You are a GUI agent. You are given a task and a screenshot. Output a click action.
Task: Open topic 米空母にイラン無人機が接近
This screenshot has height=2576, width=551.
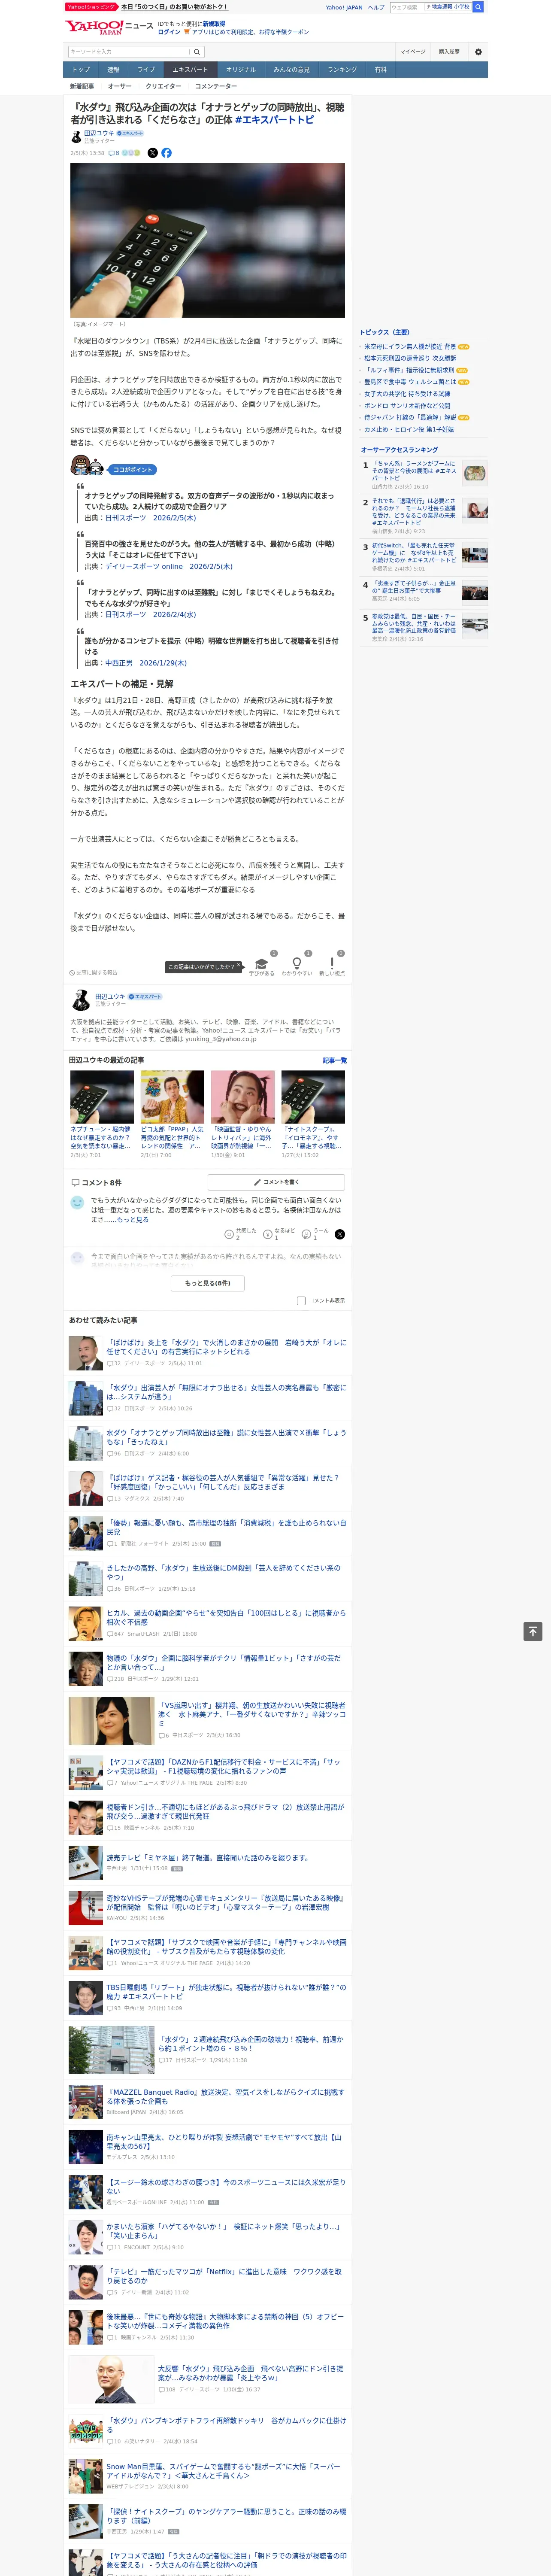tap(409, 347)
